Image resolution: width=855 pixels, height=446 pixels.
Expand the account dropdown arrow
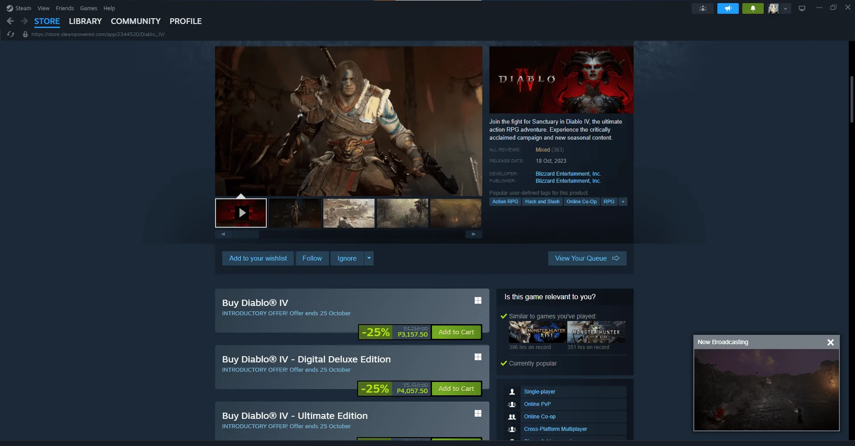pyautogui.click(x=786, y=8)
